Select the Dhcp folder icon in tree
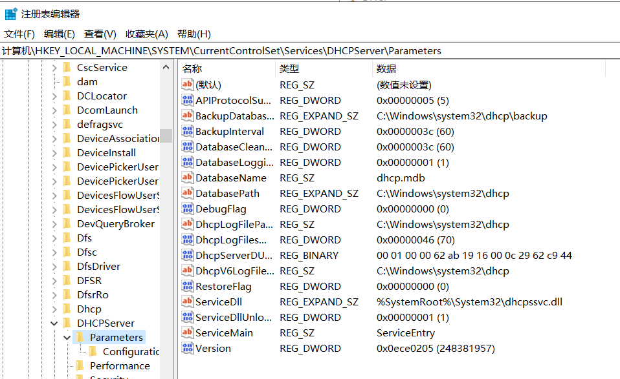 [x=67, y=309]
